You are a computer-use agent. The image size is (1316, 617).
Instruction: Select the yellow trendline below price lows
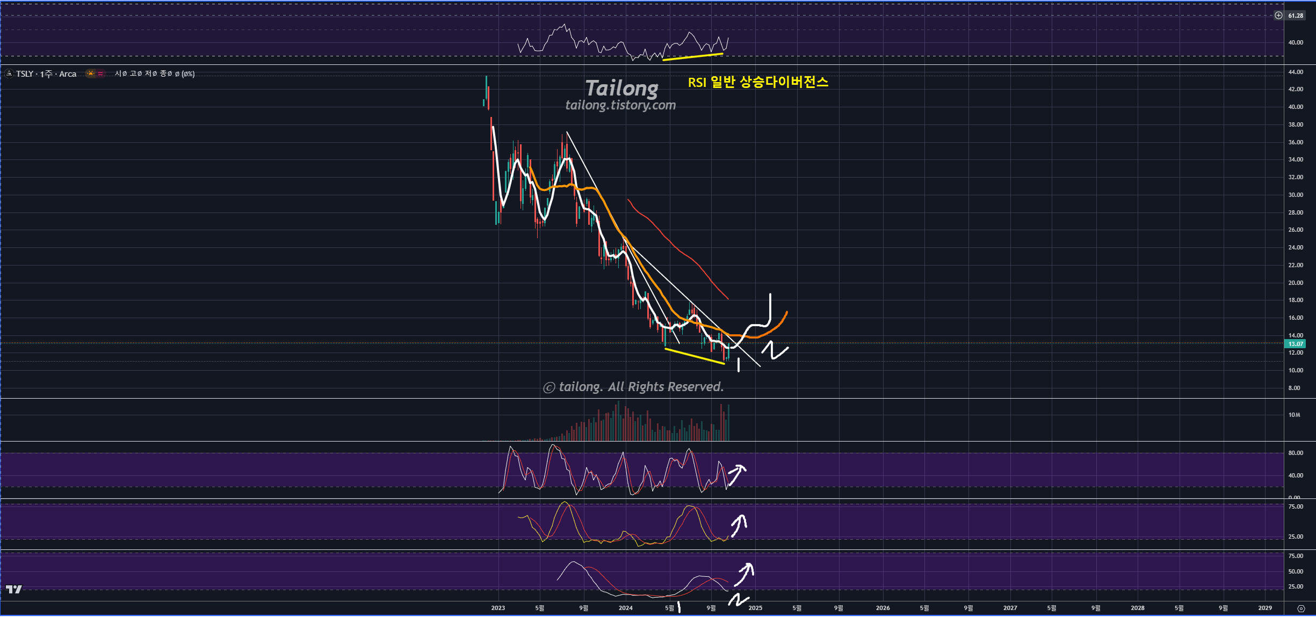tap(694, 356)
